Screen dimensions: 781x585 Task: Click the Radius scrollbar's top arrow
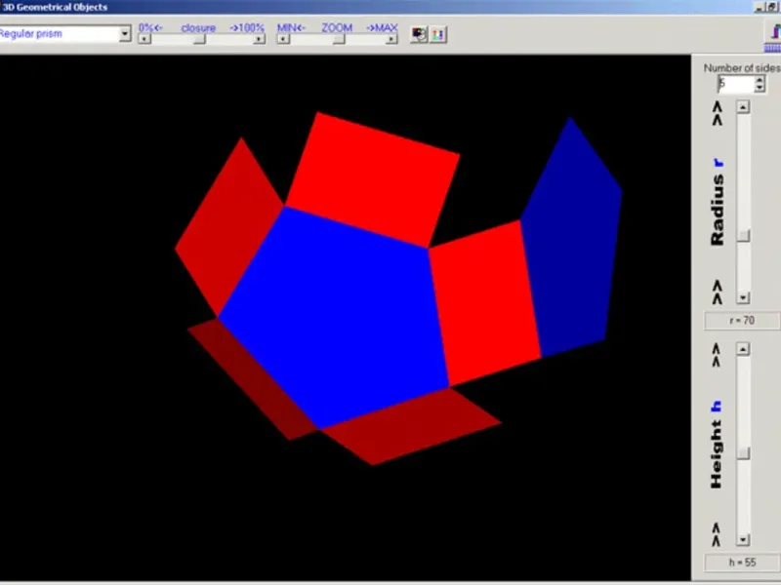point(743,107)
